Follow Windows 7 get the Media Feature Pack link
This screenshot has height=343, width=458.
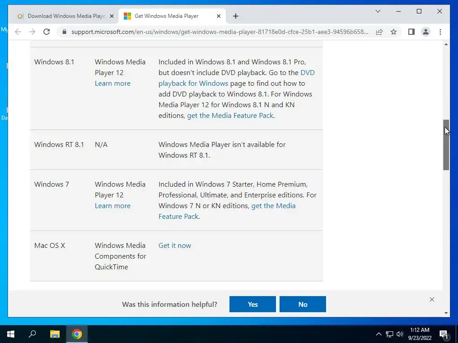click(227, 211)
